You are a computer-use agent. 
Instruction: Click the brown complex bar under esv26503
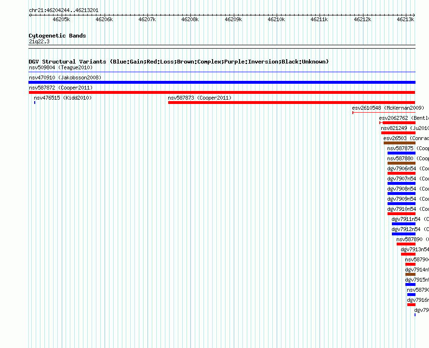pos(400,143)
